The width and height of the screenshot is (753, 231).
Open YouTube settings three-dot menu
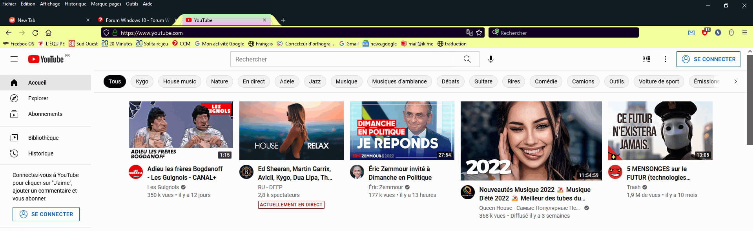click(x=665, y=59)
